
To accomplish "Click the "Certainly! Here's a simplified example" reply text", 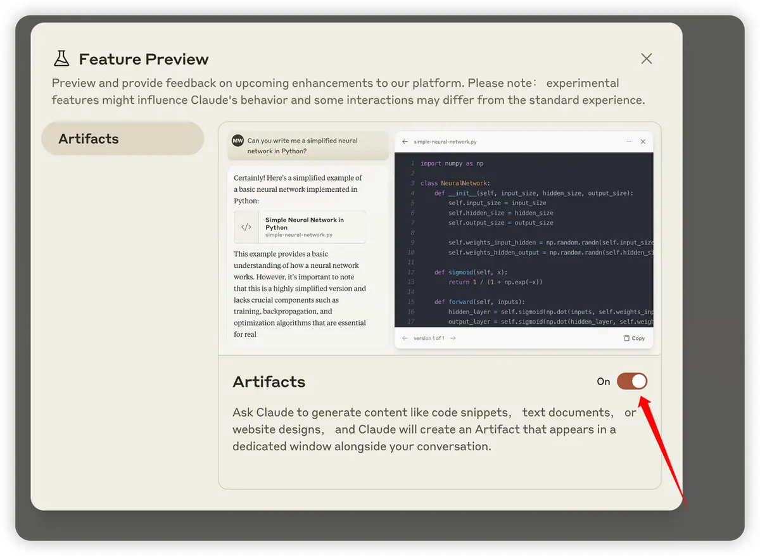I will pos(298,189).
